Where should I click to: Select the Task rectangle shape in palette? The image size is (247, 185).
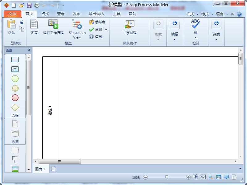[x=15, y=60]
